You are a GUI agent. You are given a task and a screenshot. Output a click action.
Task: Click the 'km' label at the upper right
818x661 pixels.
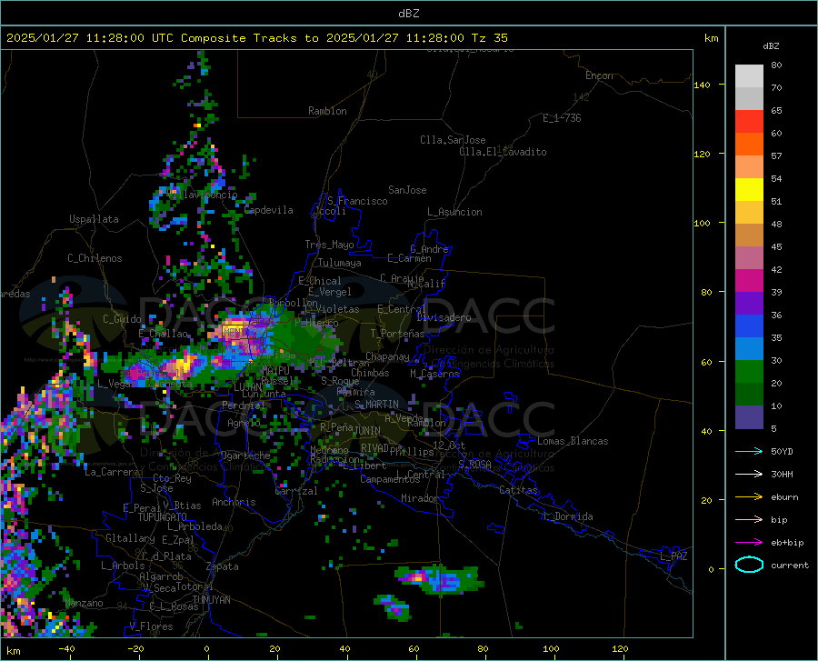pos(711,38)
